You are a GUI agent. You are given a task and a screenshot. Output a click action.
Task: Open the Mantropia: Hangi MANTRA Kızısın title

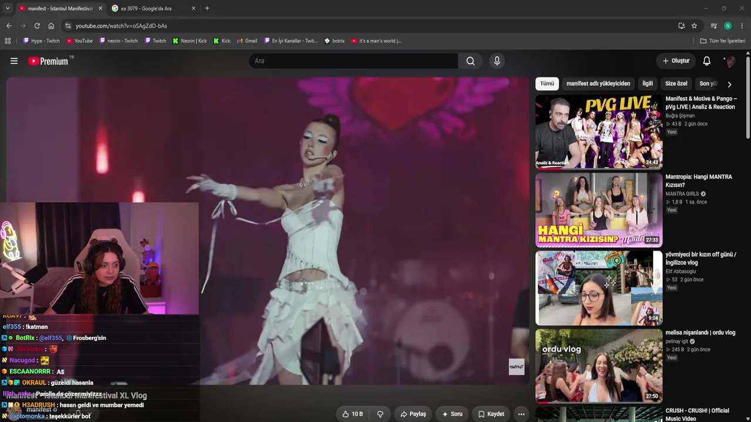click(x=699, y=181)
